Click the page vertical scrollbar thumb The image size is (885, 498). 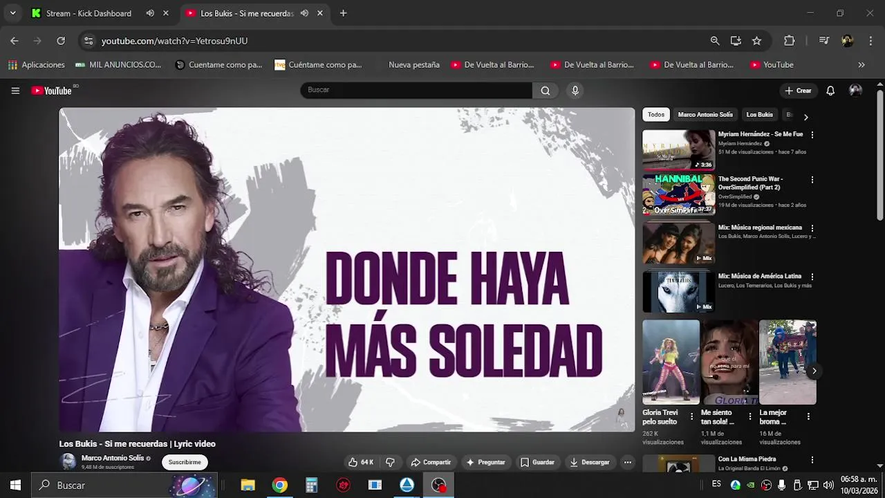879,156
